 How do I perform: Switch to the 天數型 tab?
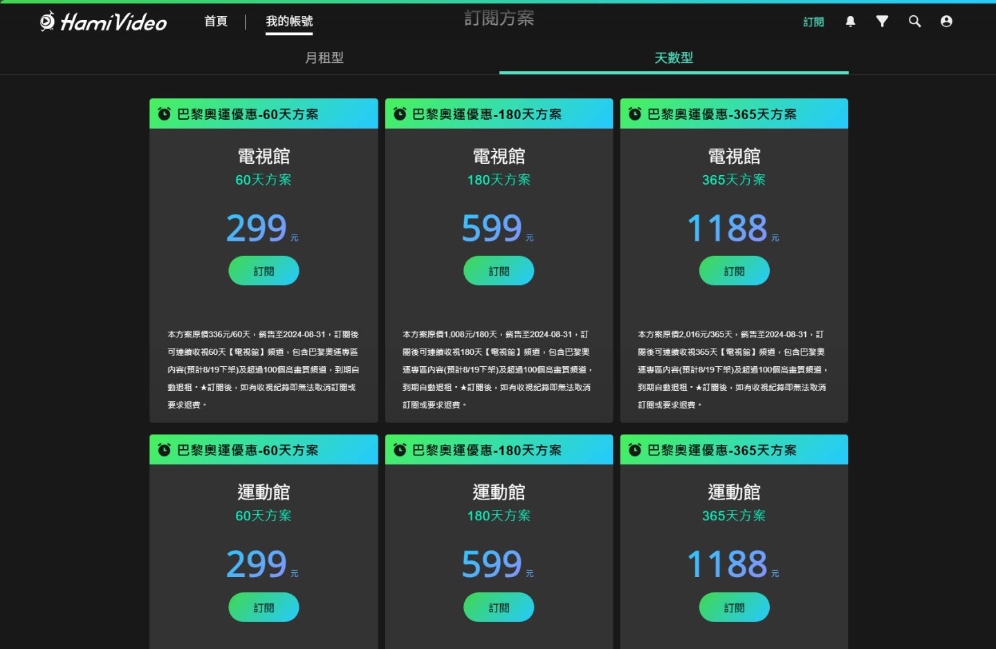pyautogui.click(x=674, y=57)
